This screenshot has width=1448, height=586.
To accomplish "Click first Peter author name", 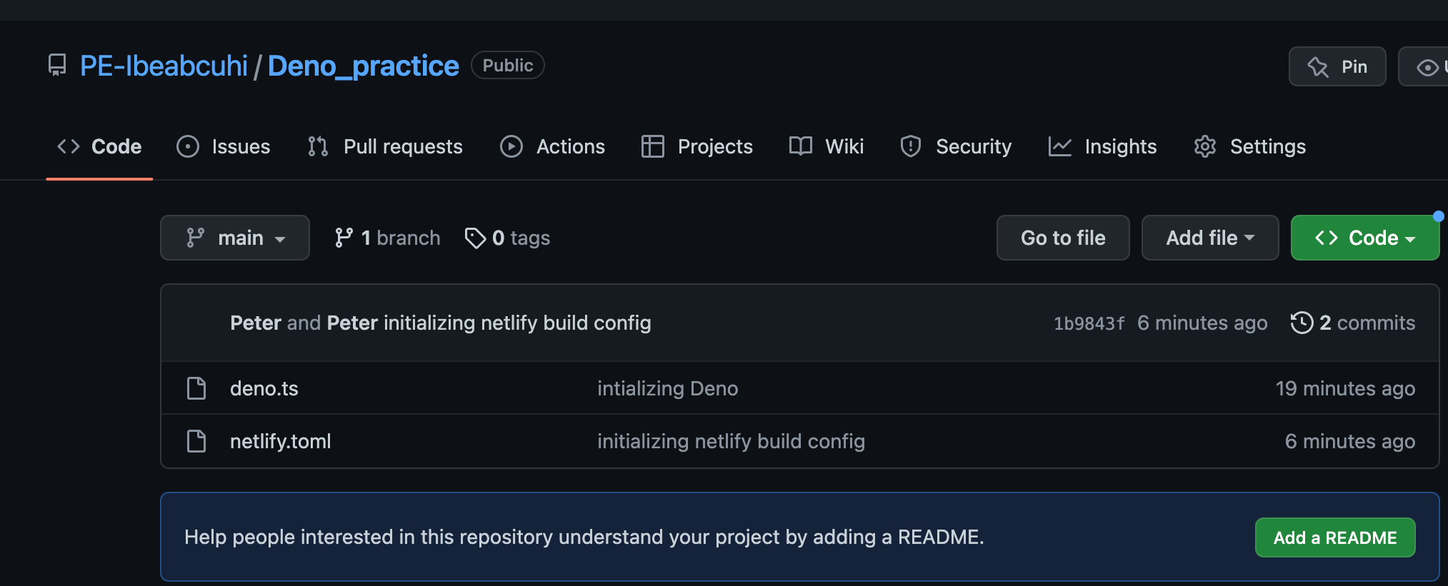I will click(256, 323).
